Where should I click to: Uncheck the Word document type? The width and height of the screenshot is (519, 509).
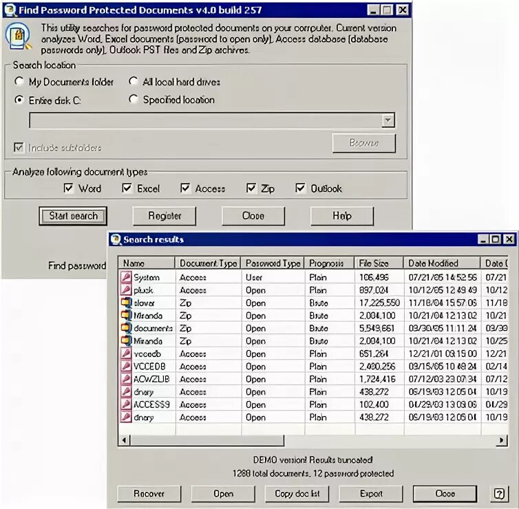(x=68, y=188)
